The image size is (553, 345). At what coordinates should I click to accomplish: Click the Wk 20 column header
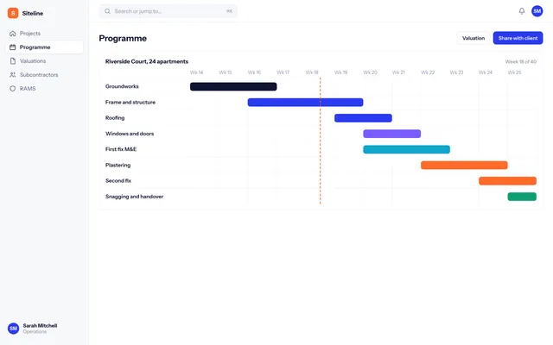point(370,72)
